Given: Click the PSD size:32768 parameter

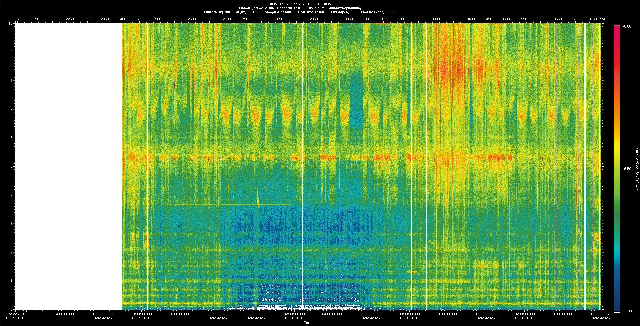Looking at the screenshot, I should pyautogui.click(x=311, y=12).
